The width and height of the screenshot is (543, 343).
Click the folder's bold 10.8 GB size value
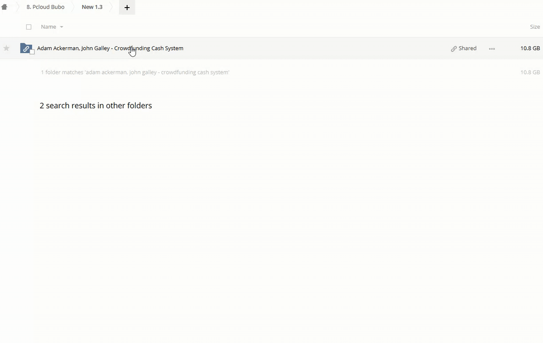tap(530, 48)
